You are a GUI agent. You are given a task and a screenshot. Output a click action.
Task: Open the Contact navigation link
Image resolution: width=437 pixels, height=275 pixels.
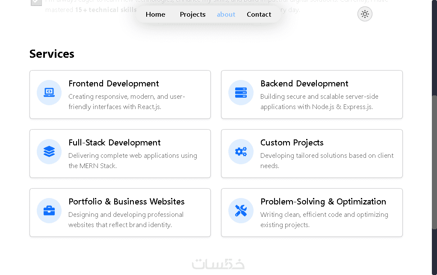pos(259,15)
